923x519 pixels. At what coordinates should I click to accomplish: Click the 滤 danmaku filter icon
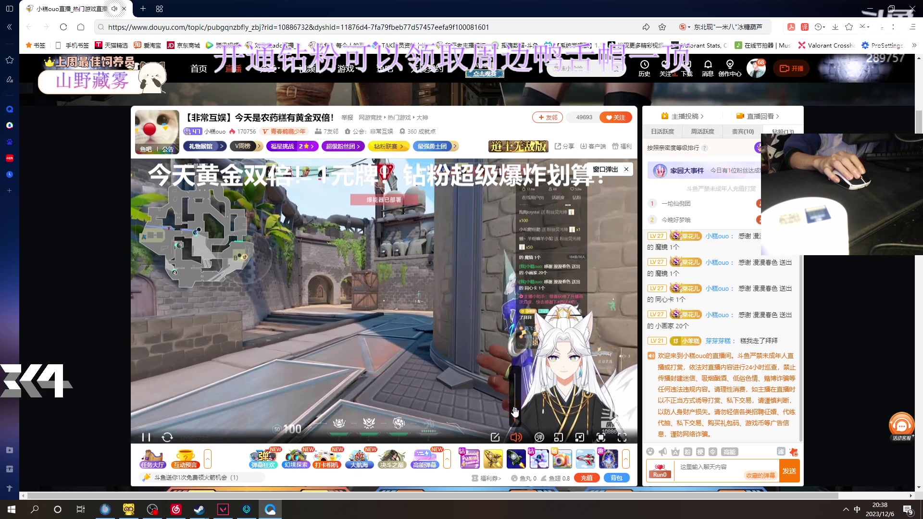coord(781,452)
